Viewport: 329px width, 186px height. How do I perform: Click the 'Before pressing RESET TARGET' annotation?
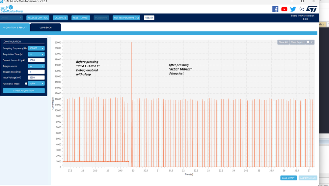click(88, 68)
